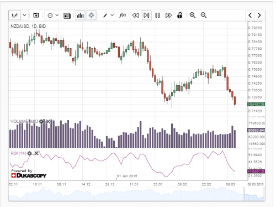Zoom out of the chart
Screen dimensions: 276x207
pos(204,15)
